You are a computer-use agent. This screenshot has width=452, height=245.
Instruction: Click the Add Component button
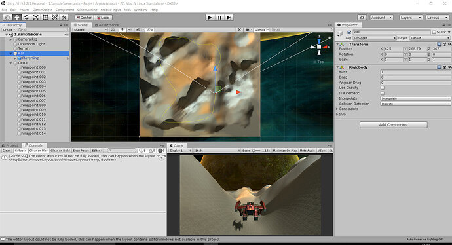pos(394,125)
